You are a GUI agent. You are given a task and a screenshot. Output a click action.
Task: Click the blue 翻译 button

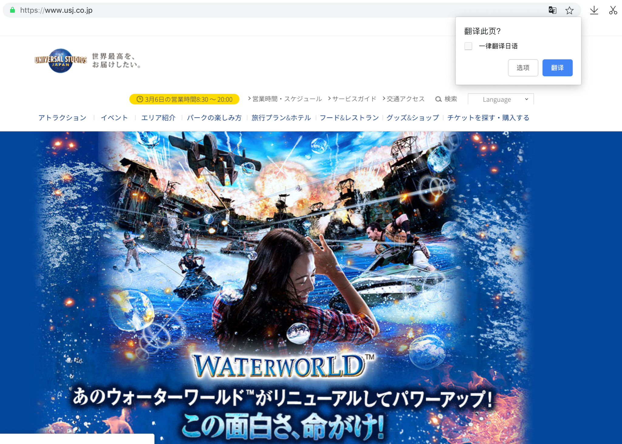tap(557, 68)
